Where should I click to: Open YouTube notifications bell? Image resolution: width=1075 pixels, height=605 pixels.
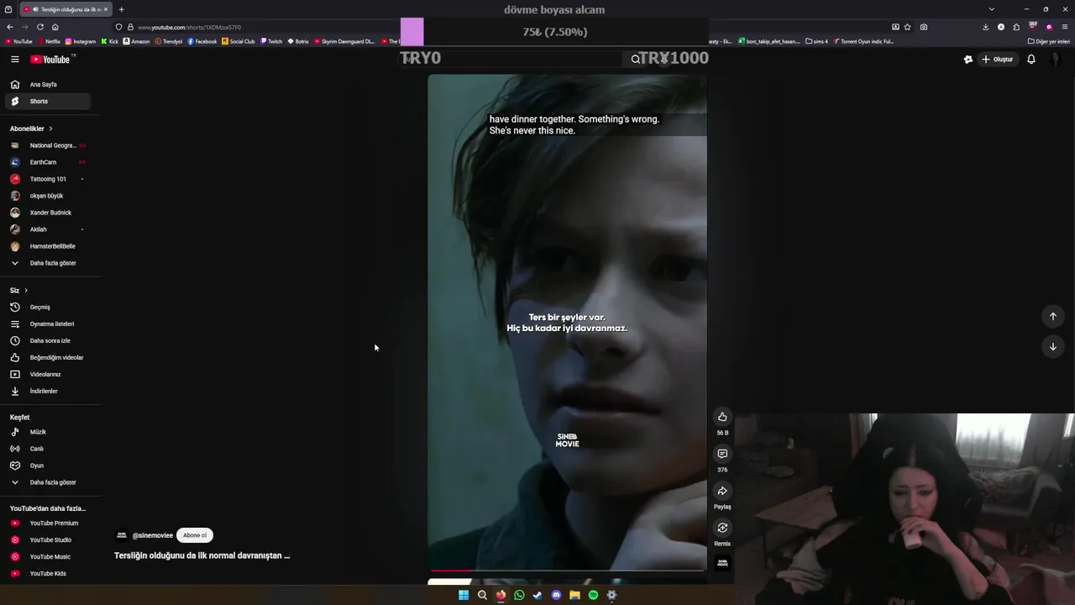pos(1031,59)
